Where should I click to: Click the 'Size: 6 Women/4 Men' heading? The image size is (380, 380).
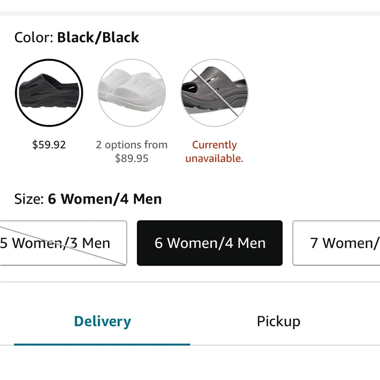point(88,199)
